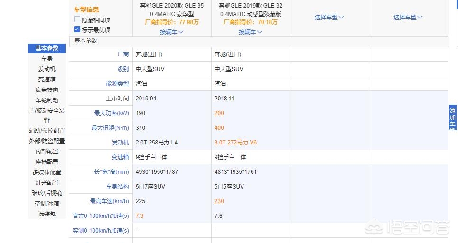Viewport: 458px width, 243px height.
Task: Click the 3.0T 272马力 V6 cell
Action: point(235,143)
